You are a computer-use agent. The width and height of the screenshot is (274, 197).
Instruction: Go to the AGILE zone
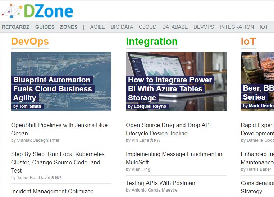tap(97, 27)
